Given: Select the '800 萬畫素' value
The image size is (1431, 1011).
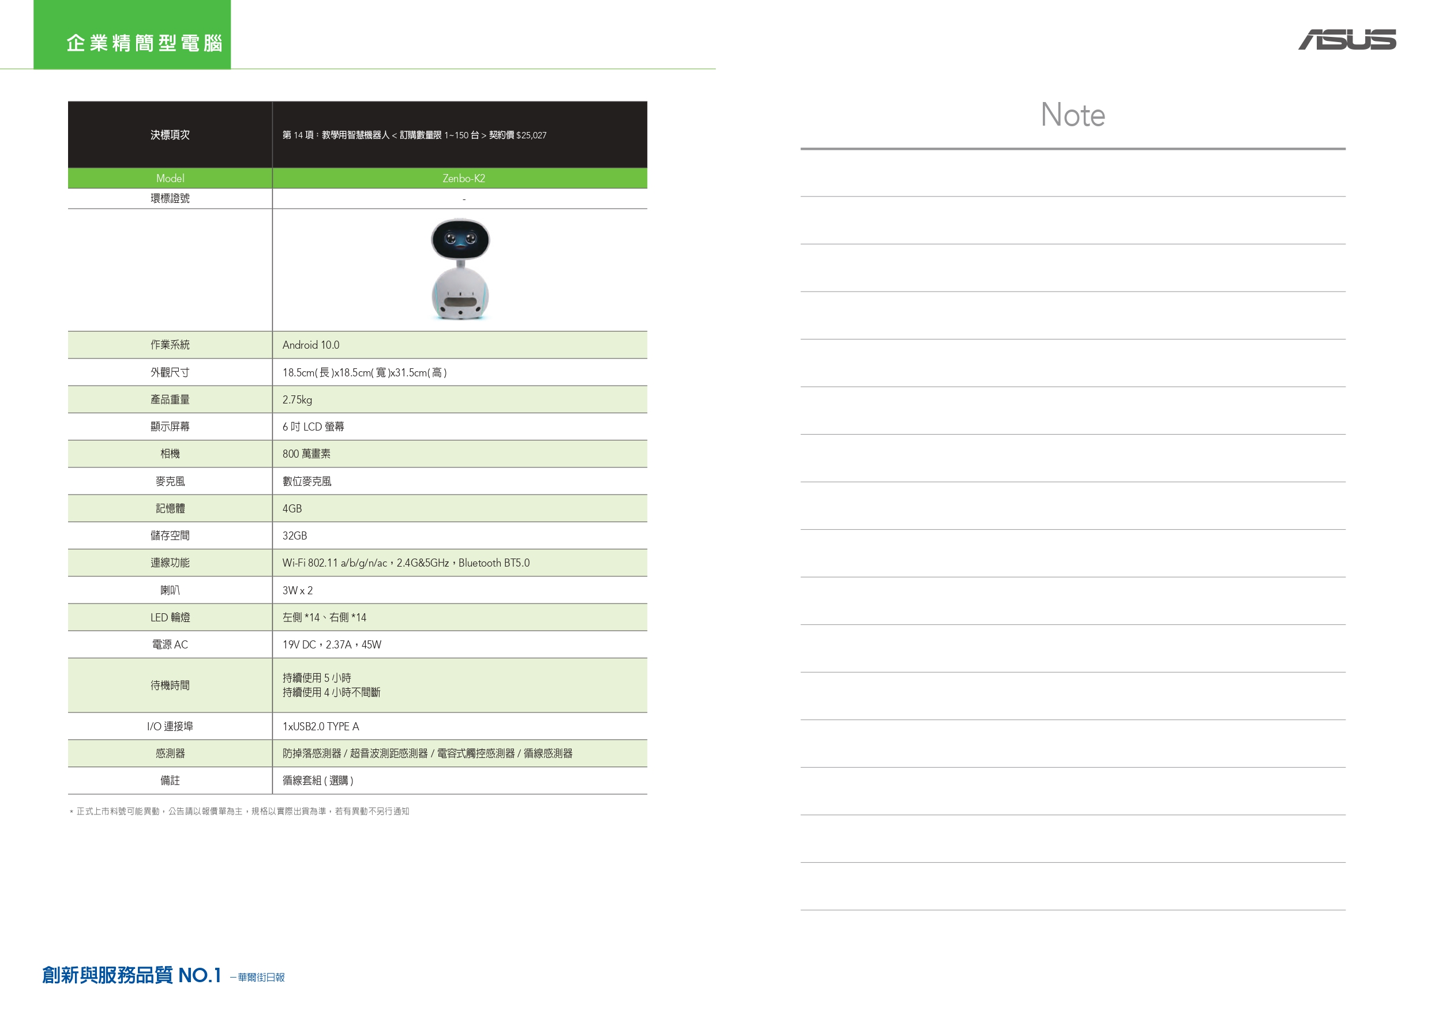Looking at the screenshot, I should coord(307,454).
